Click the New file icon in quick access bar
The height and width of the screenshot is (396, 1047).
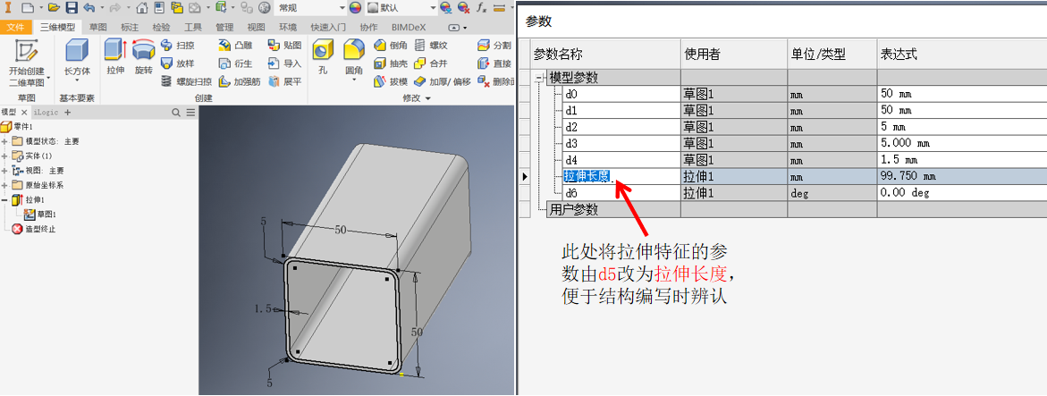(x=27, y=8)
